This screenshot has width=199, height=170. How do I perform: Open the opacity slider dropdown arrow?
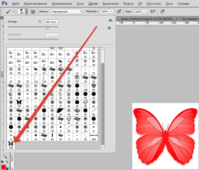pos(111,12)
